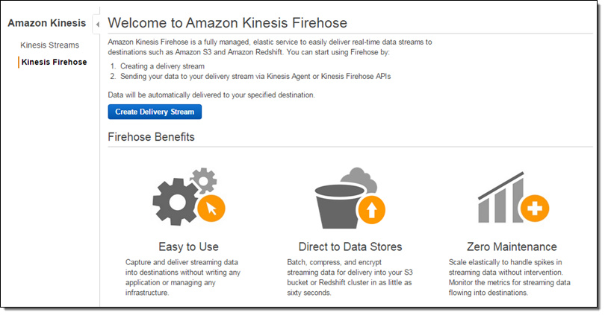Viewport: 605px width, 315px height.
Task: Click the Zero Maintenance heading
Action: [x=512, y=246]
